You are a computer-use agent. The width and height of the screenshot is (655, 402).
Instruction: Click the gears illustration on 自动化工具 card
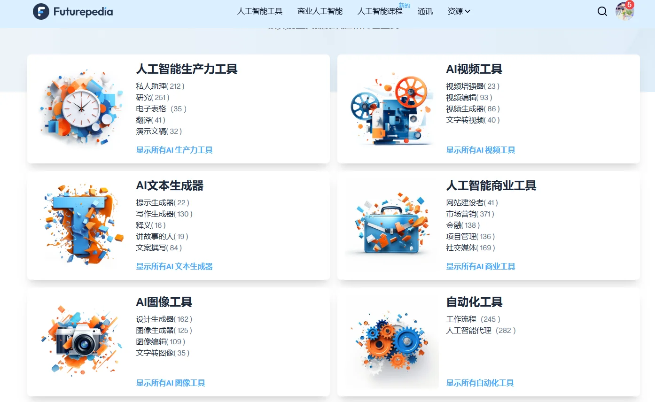tap(391, 341)
